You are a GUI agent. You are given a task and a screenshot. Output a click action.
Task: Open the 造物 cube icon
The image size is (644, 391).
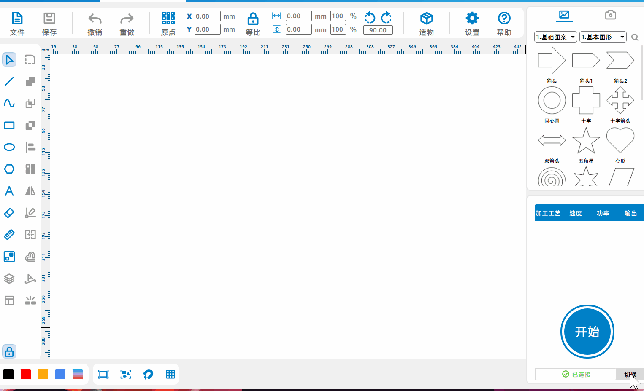click(427, 24)
